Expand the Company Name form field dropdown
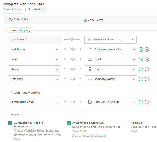 point(111,79)
